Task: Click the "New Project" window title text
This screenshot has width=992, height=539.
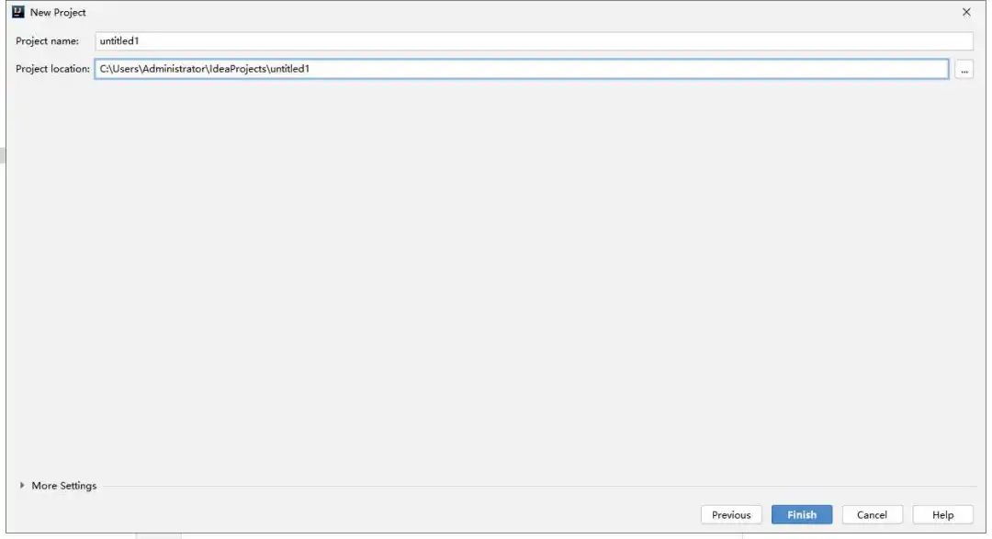Action: tap(58, 13)
